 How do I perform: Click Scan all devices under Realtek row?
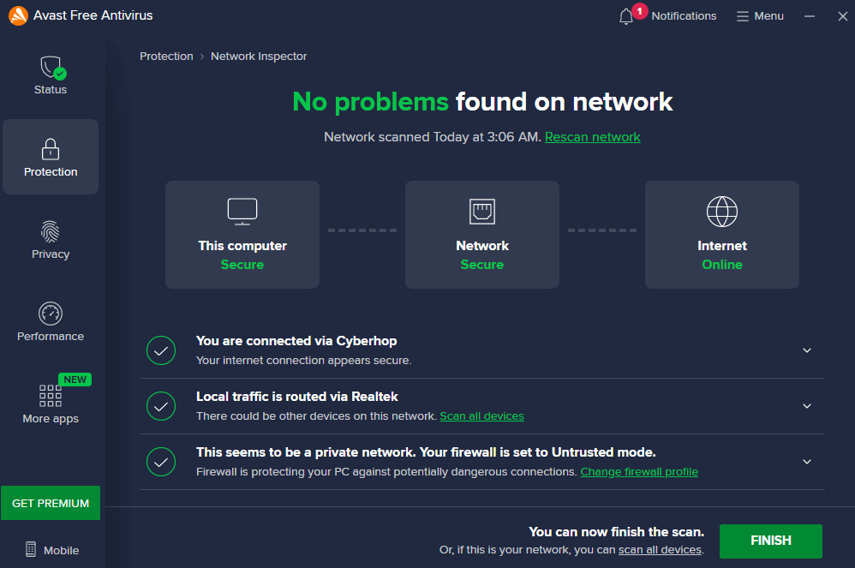481,416
